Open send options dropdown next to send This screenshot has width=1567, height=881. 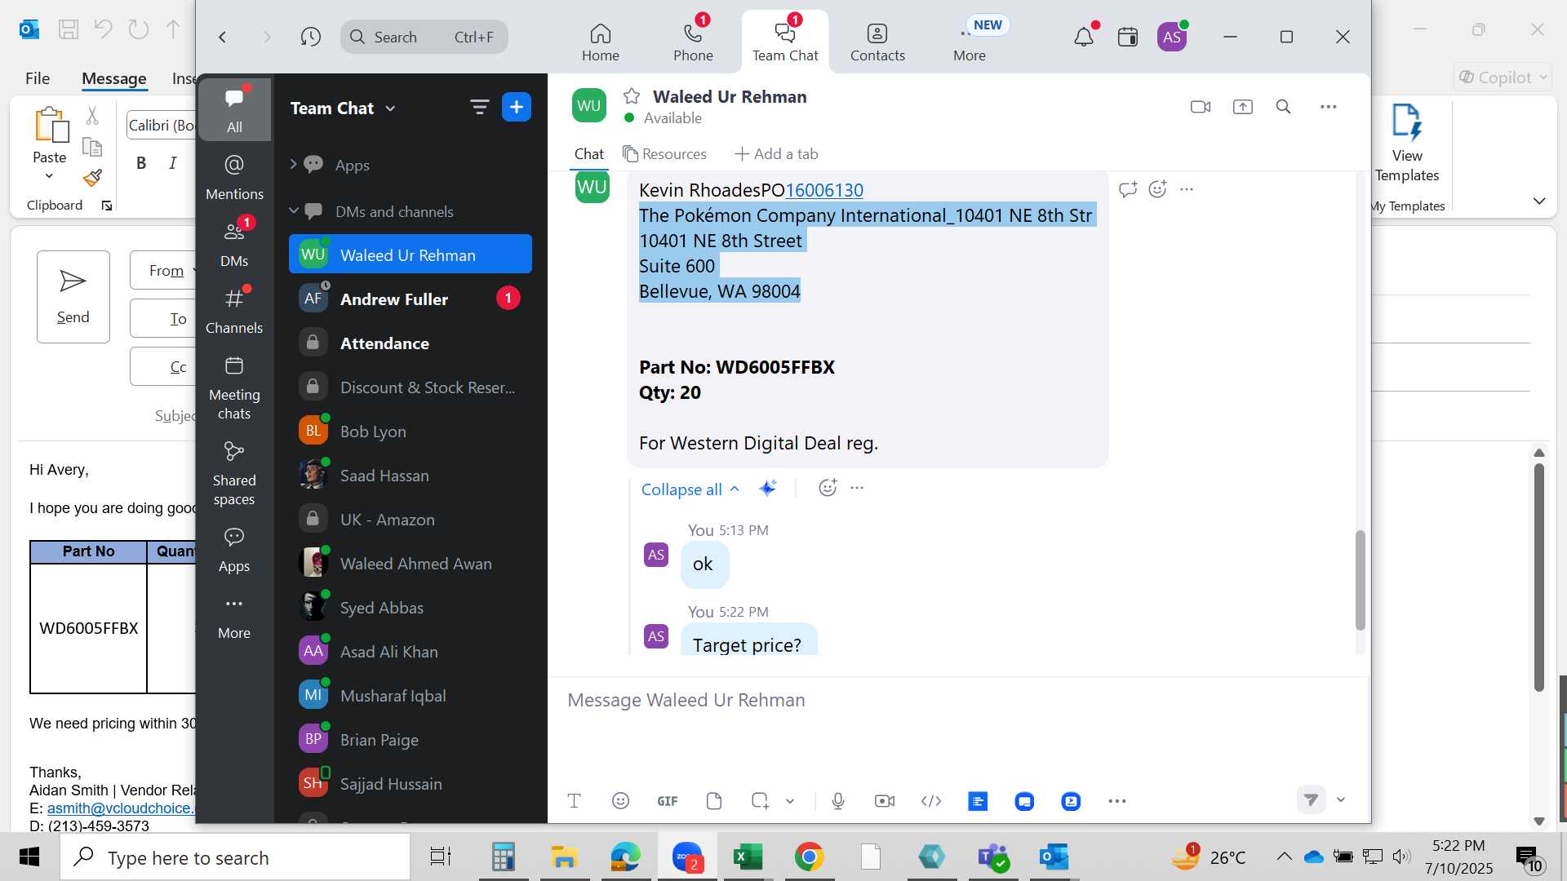[1340, 800]
